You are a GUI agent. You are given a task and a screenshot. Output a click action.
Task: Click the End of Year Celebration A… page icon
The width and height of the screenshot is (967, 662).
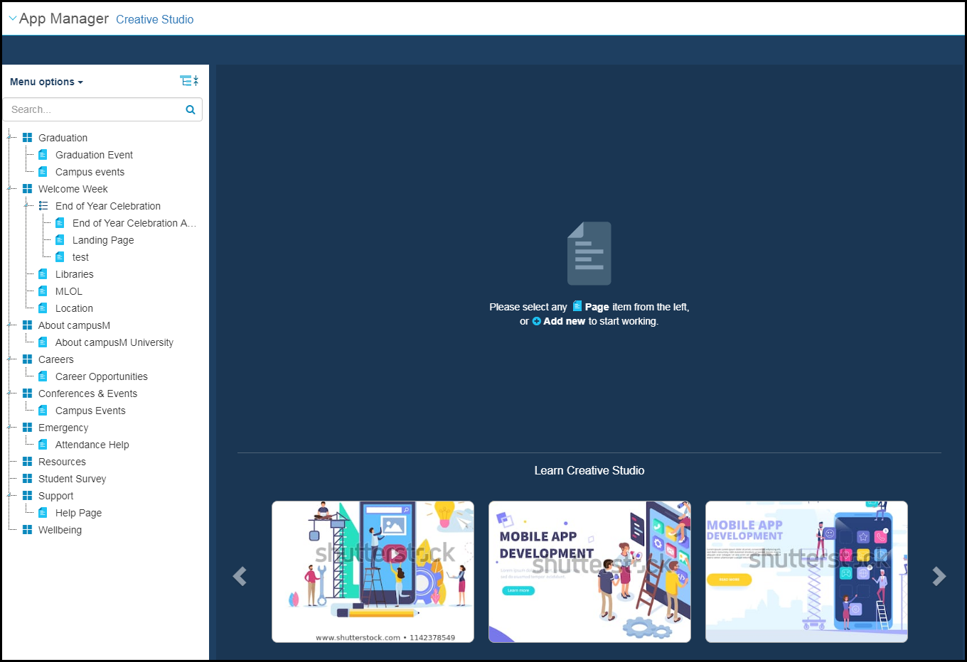pyautogui.click(x=60, y=223)
